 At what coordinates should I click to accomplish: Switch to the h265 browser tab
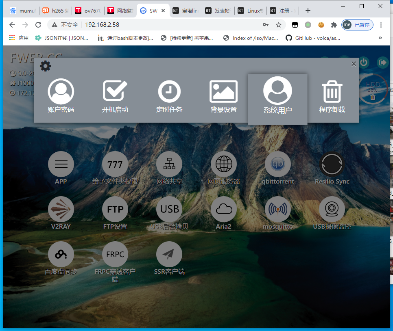[55, 11]
